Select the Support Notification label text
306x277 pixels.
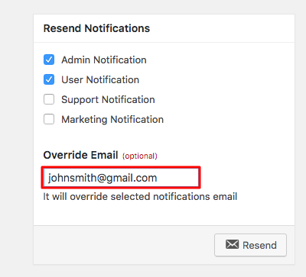click(108, 100)
